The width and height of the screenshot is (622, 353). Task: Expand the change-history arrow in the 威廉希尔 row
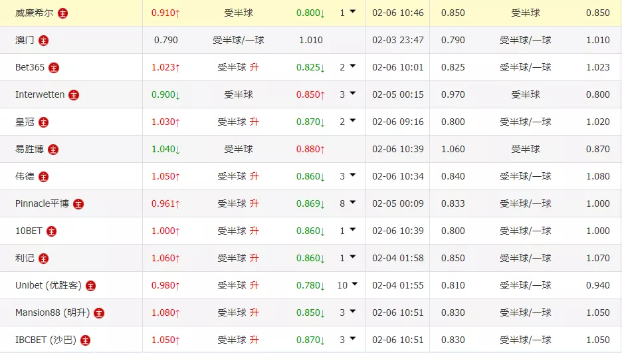[x=352, y=11]
